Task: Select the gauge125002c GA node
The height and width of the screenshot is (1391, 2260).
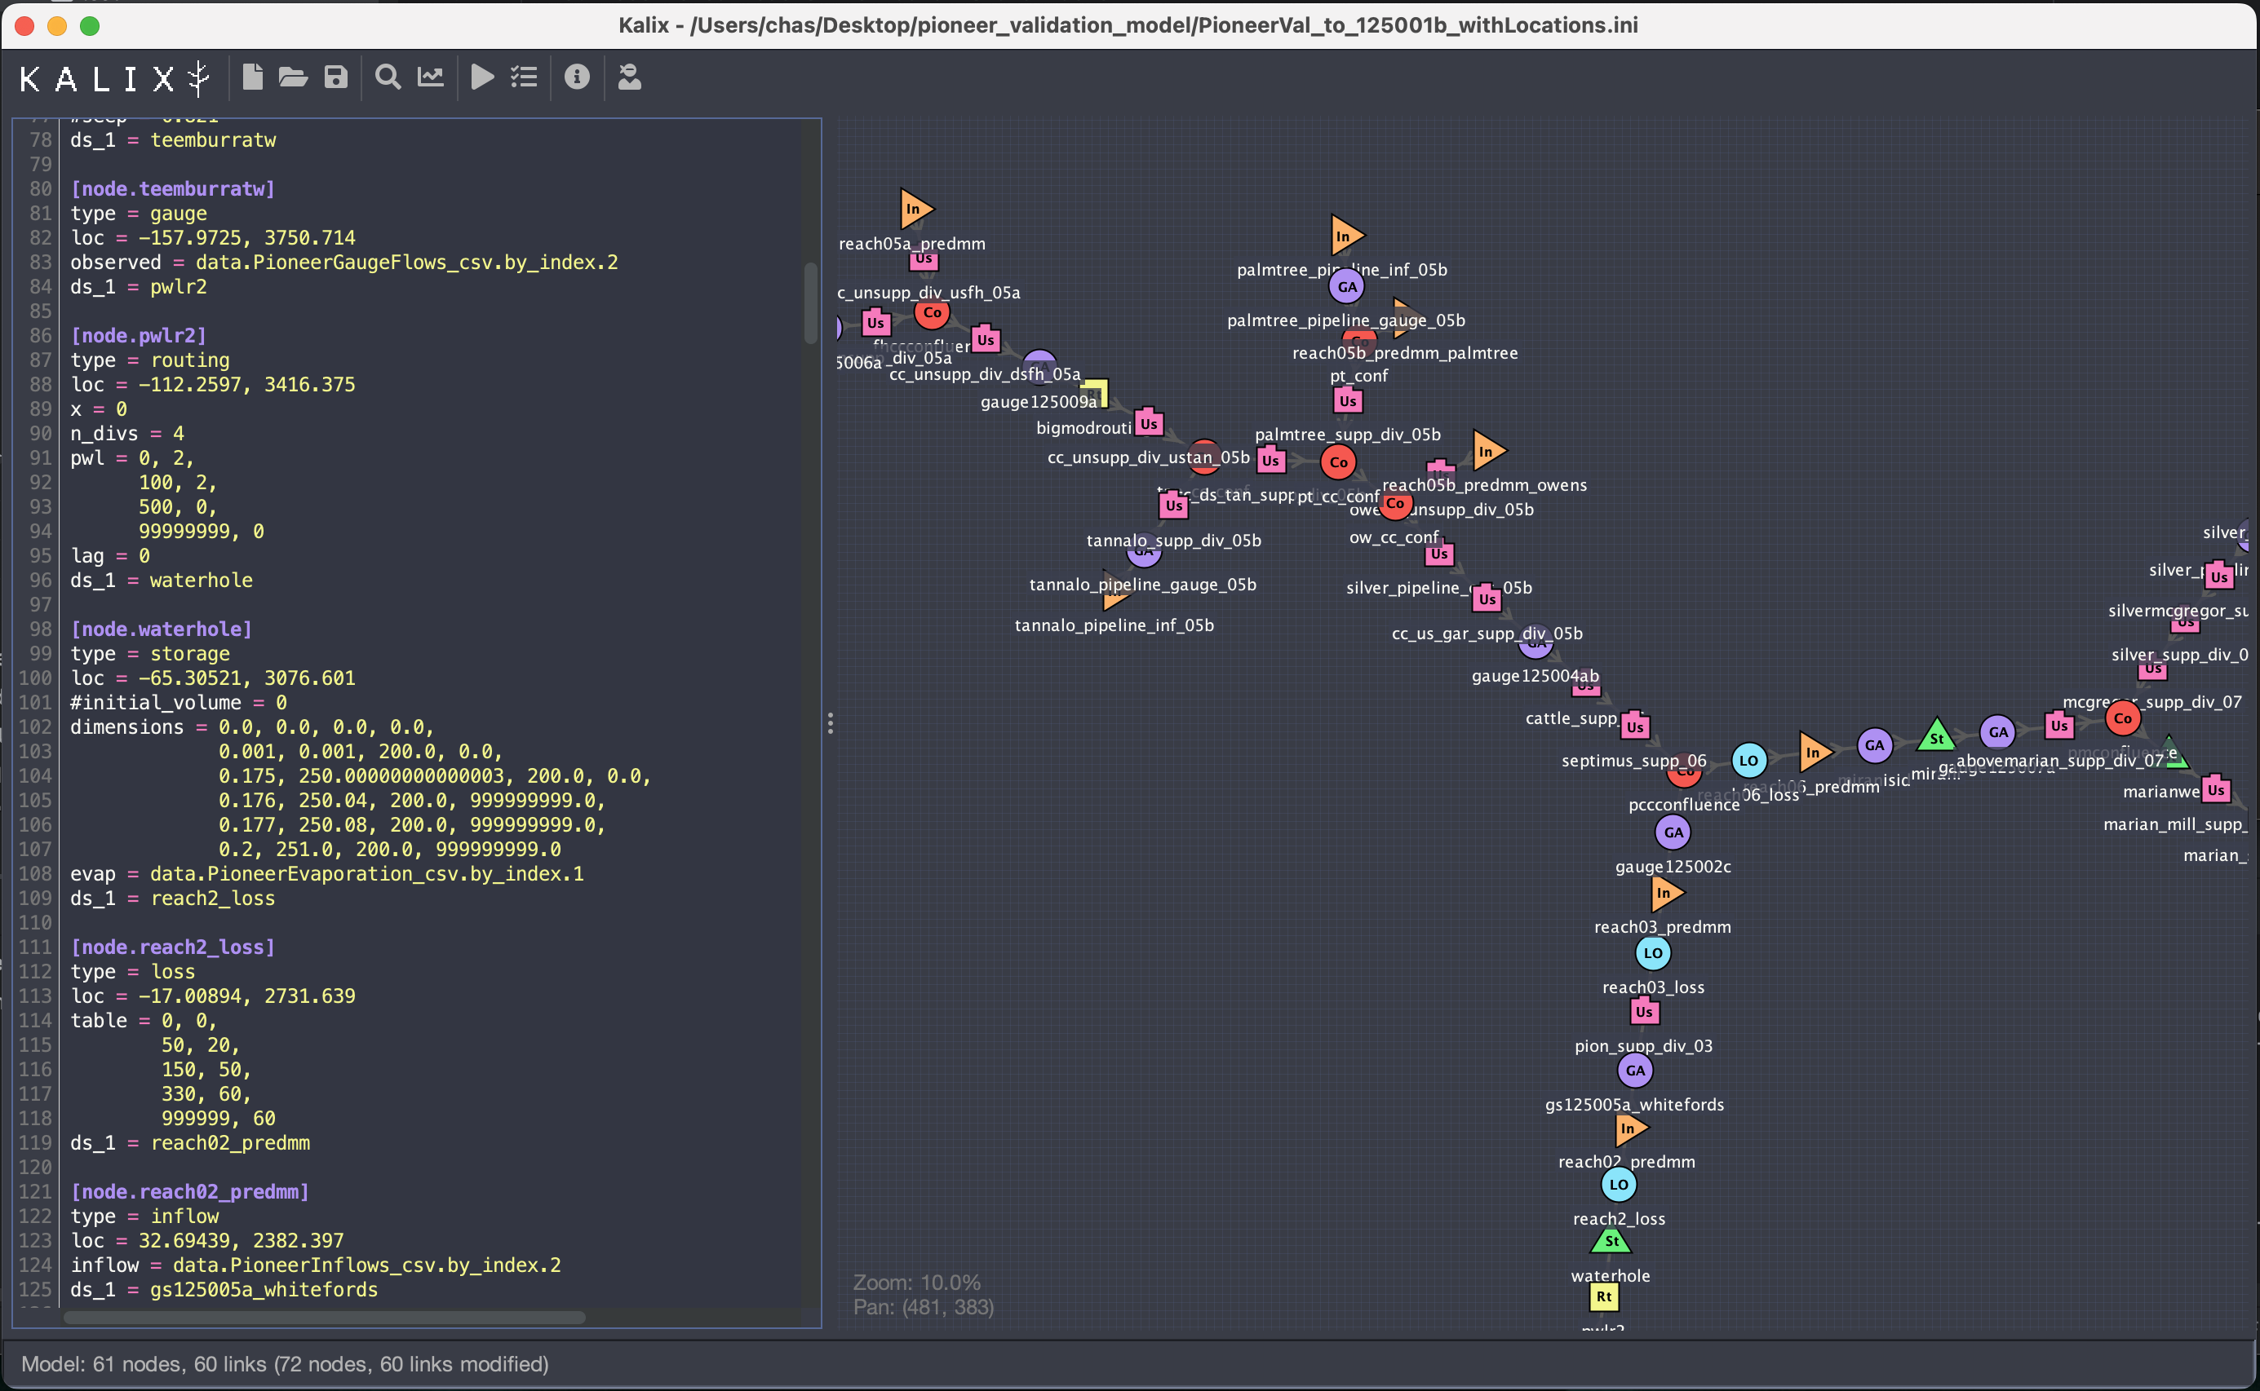Action: (x=1673, y=832)
